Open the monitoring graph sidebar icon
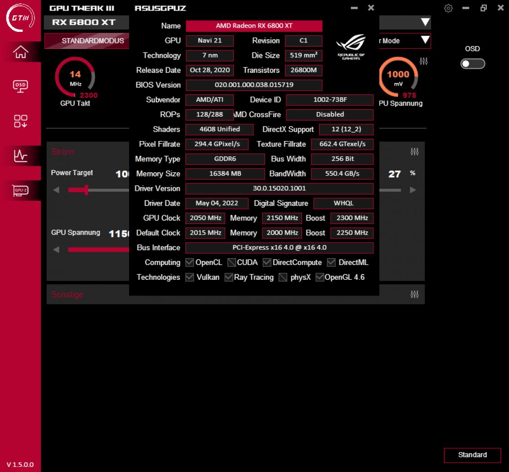This screenshot has height=472, width=509. coord(20,156)
